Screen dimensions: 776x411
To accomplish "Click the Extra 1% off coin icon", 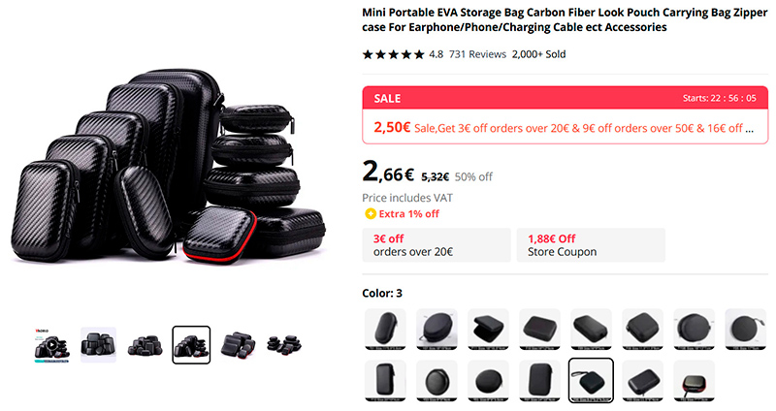I will tap(371, 213).
